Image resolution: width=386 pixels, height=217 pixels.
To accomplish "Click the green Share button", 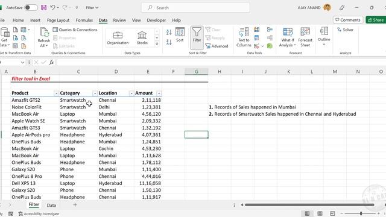I will tap(376, 20).
